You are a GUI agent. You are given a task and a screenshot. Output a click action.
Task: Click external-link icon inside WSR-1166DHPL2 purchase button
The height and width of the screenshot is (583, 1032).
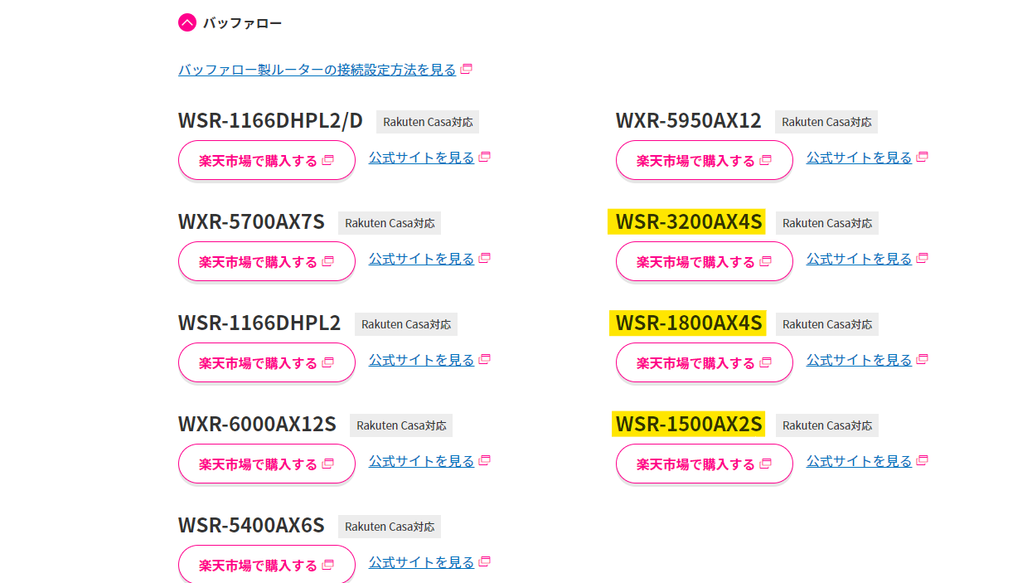pos(328,363)
